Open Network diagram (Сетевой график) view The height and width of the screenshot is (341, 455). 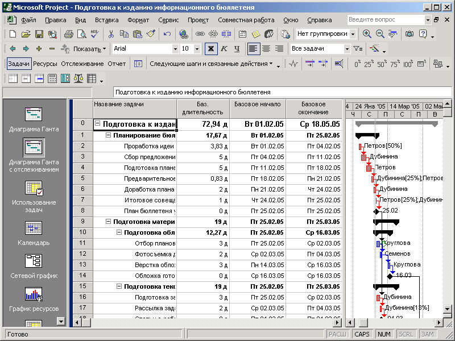[x=34, y=267]
